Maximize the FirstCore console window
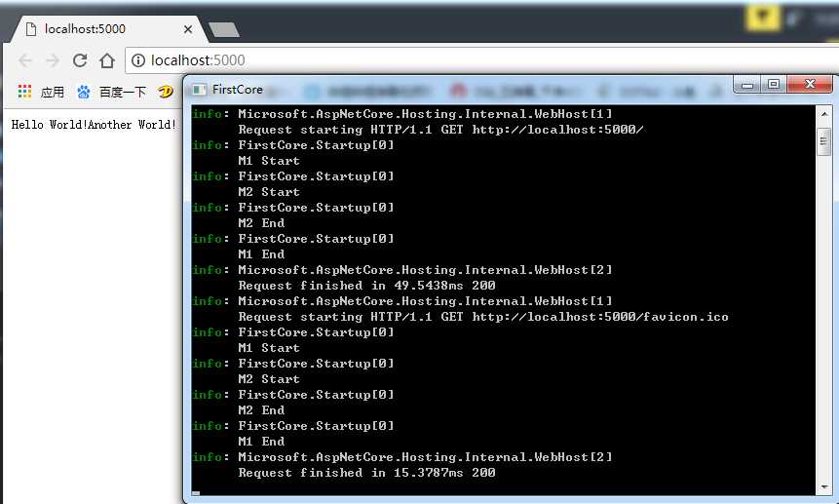 click(x=774, y=85)
